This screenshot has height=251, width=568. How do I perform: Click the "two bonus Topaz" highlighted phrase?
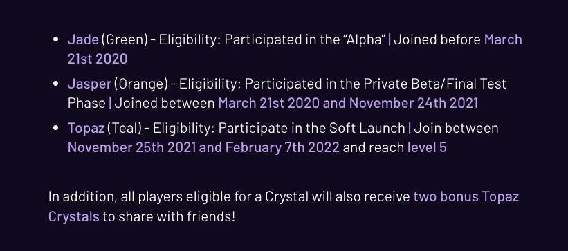point(466,196)
